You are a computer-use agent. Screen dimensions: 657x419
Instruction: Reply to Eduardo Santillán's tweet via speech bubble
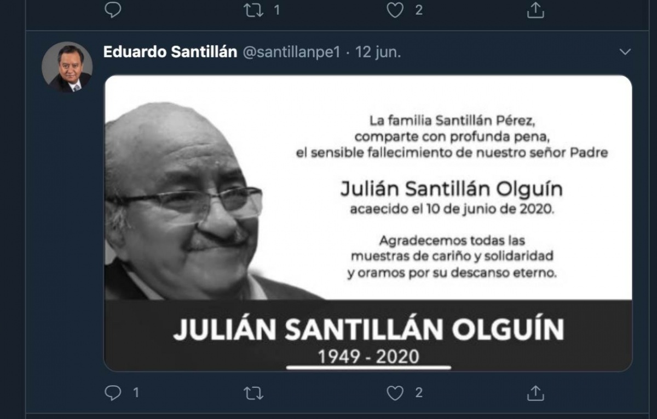(x=112, y=392)
